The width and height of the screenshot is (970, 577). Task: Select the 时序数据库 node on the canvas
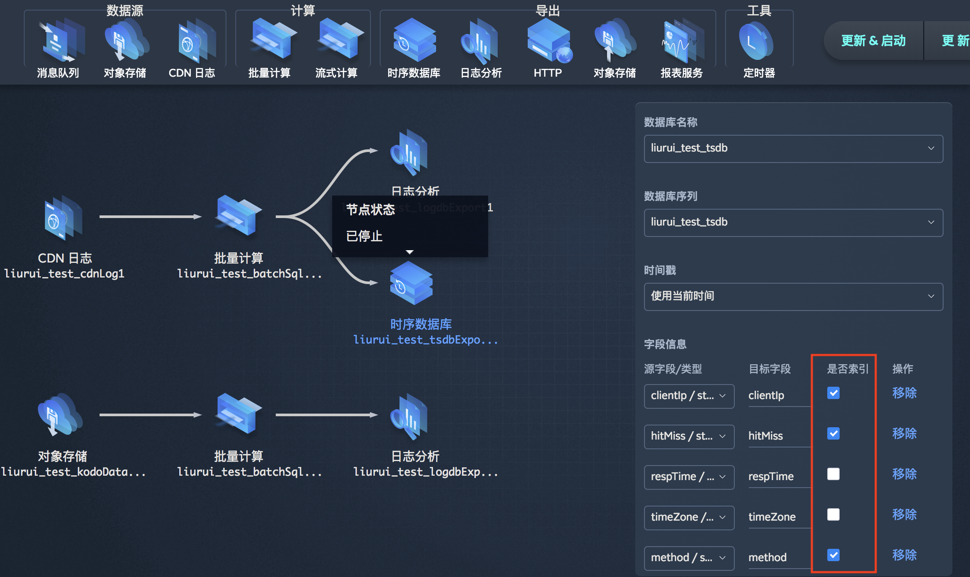pos(411,283)
